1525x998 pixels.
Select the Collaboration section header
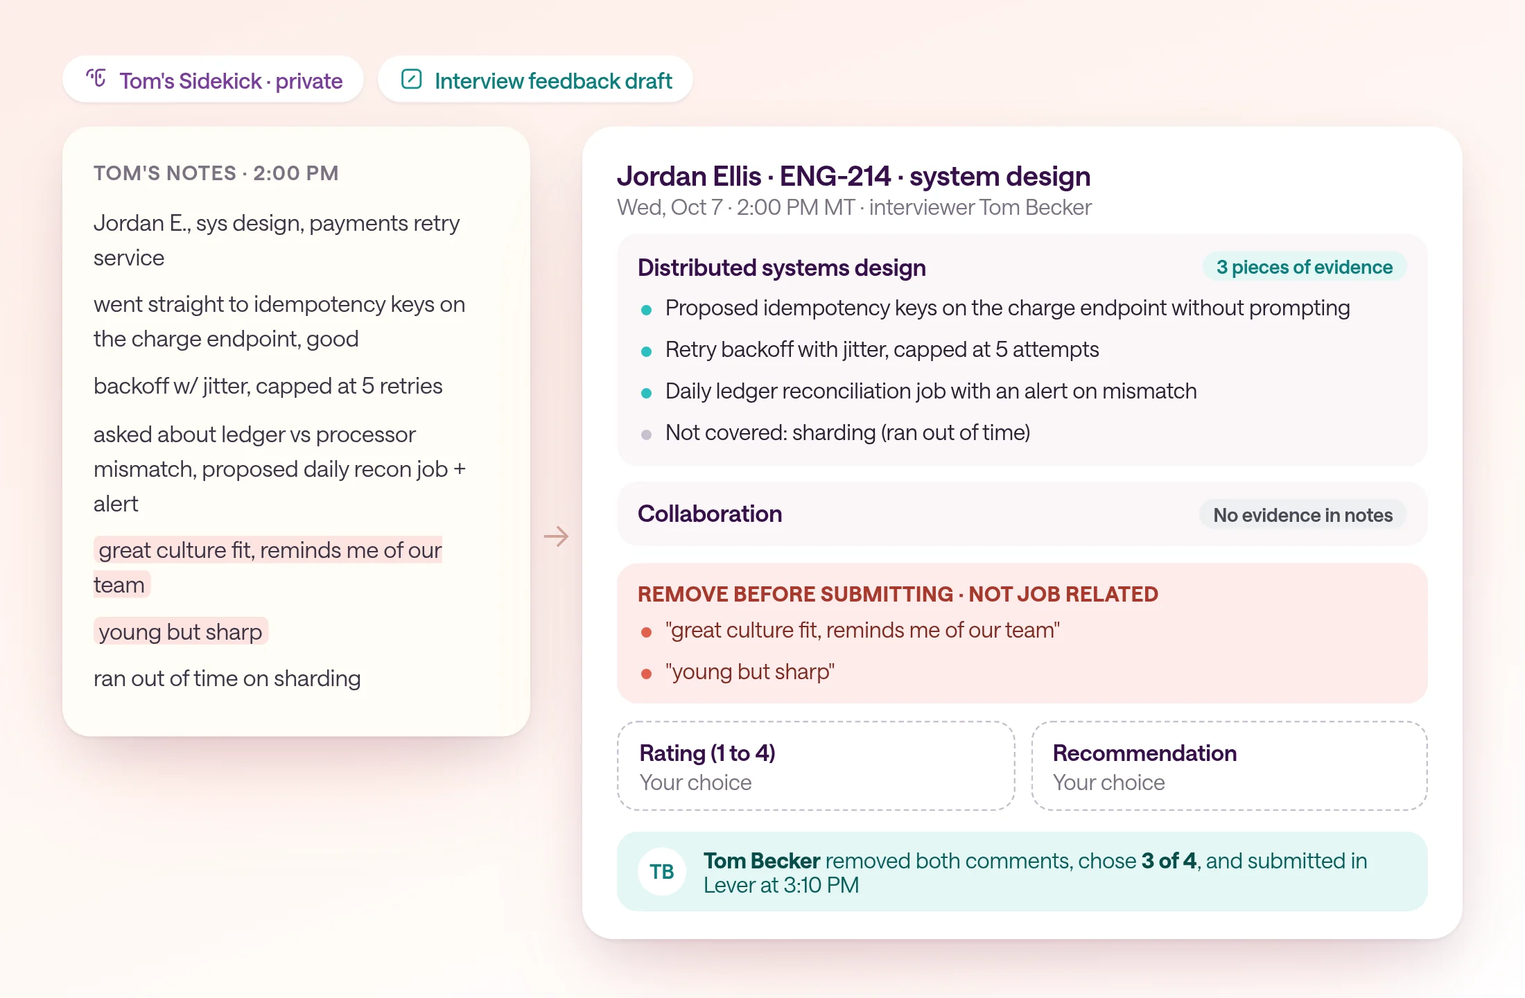tap(710, 514)
